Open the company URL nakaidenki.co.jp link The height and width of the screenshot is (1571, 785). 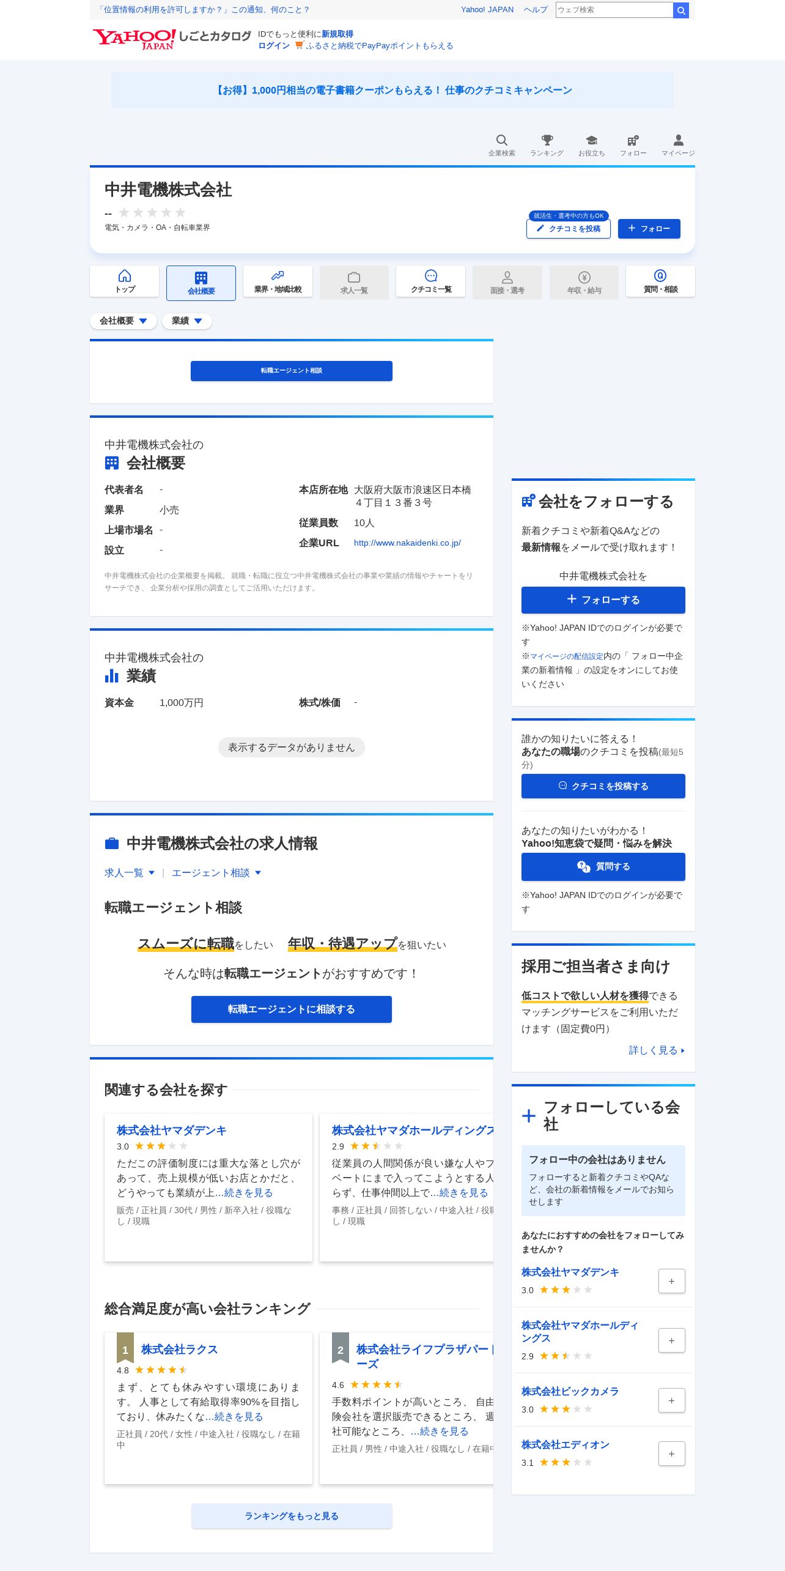tap(407, 543)
